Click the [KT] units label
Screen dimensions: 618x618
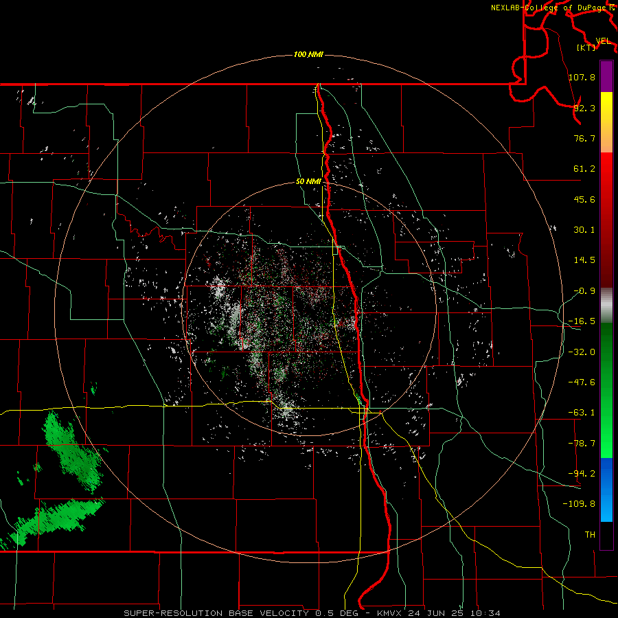(586, 47)
